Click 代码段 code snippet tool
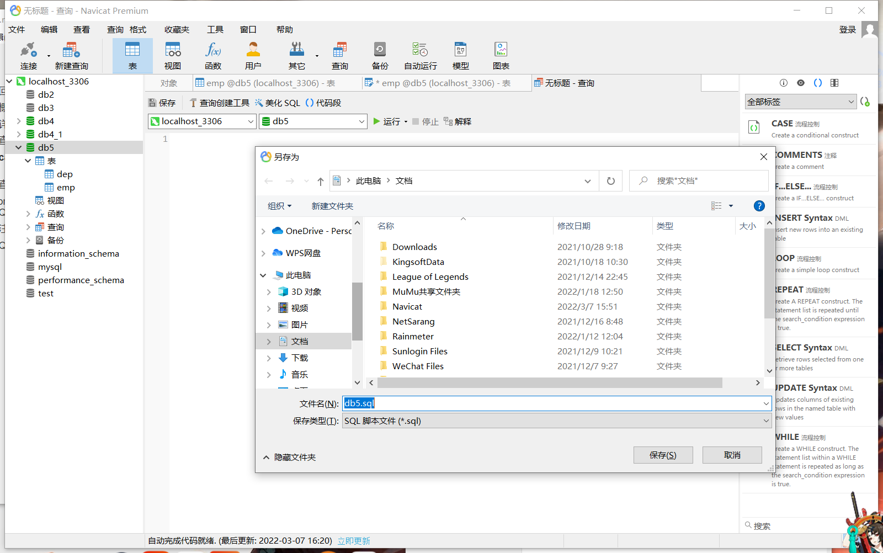 pyautogui.click(x=323, y=103)
